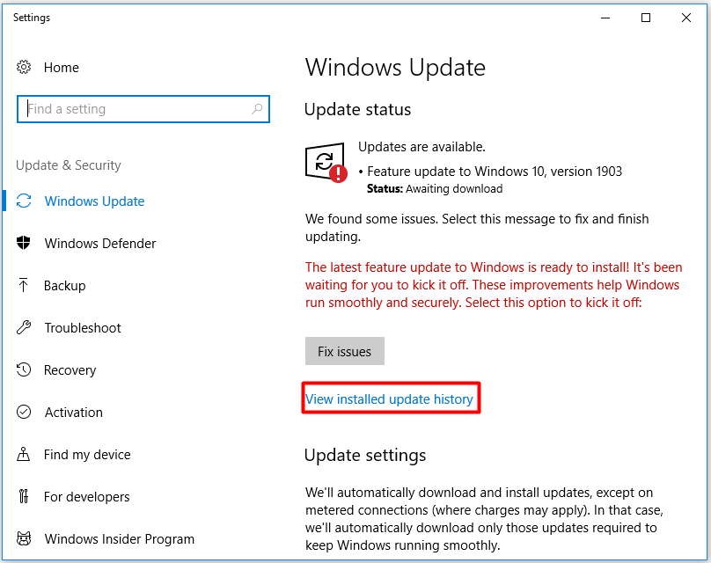Click the search magnifier icon

[257, 109]
